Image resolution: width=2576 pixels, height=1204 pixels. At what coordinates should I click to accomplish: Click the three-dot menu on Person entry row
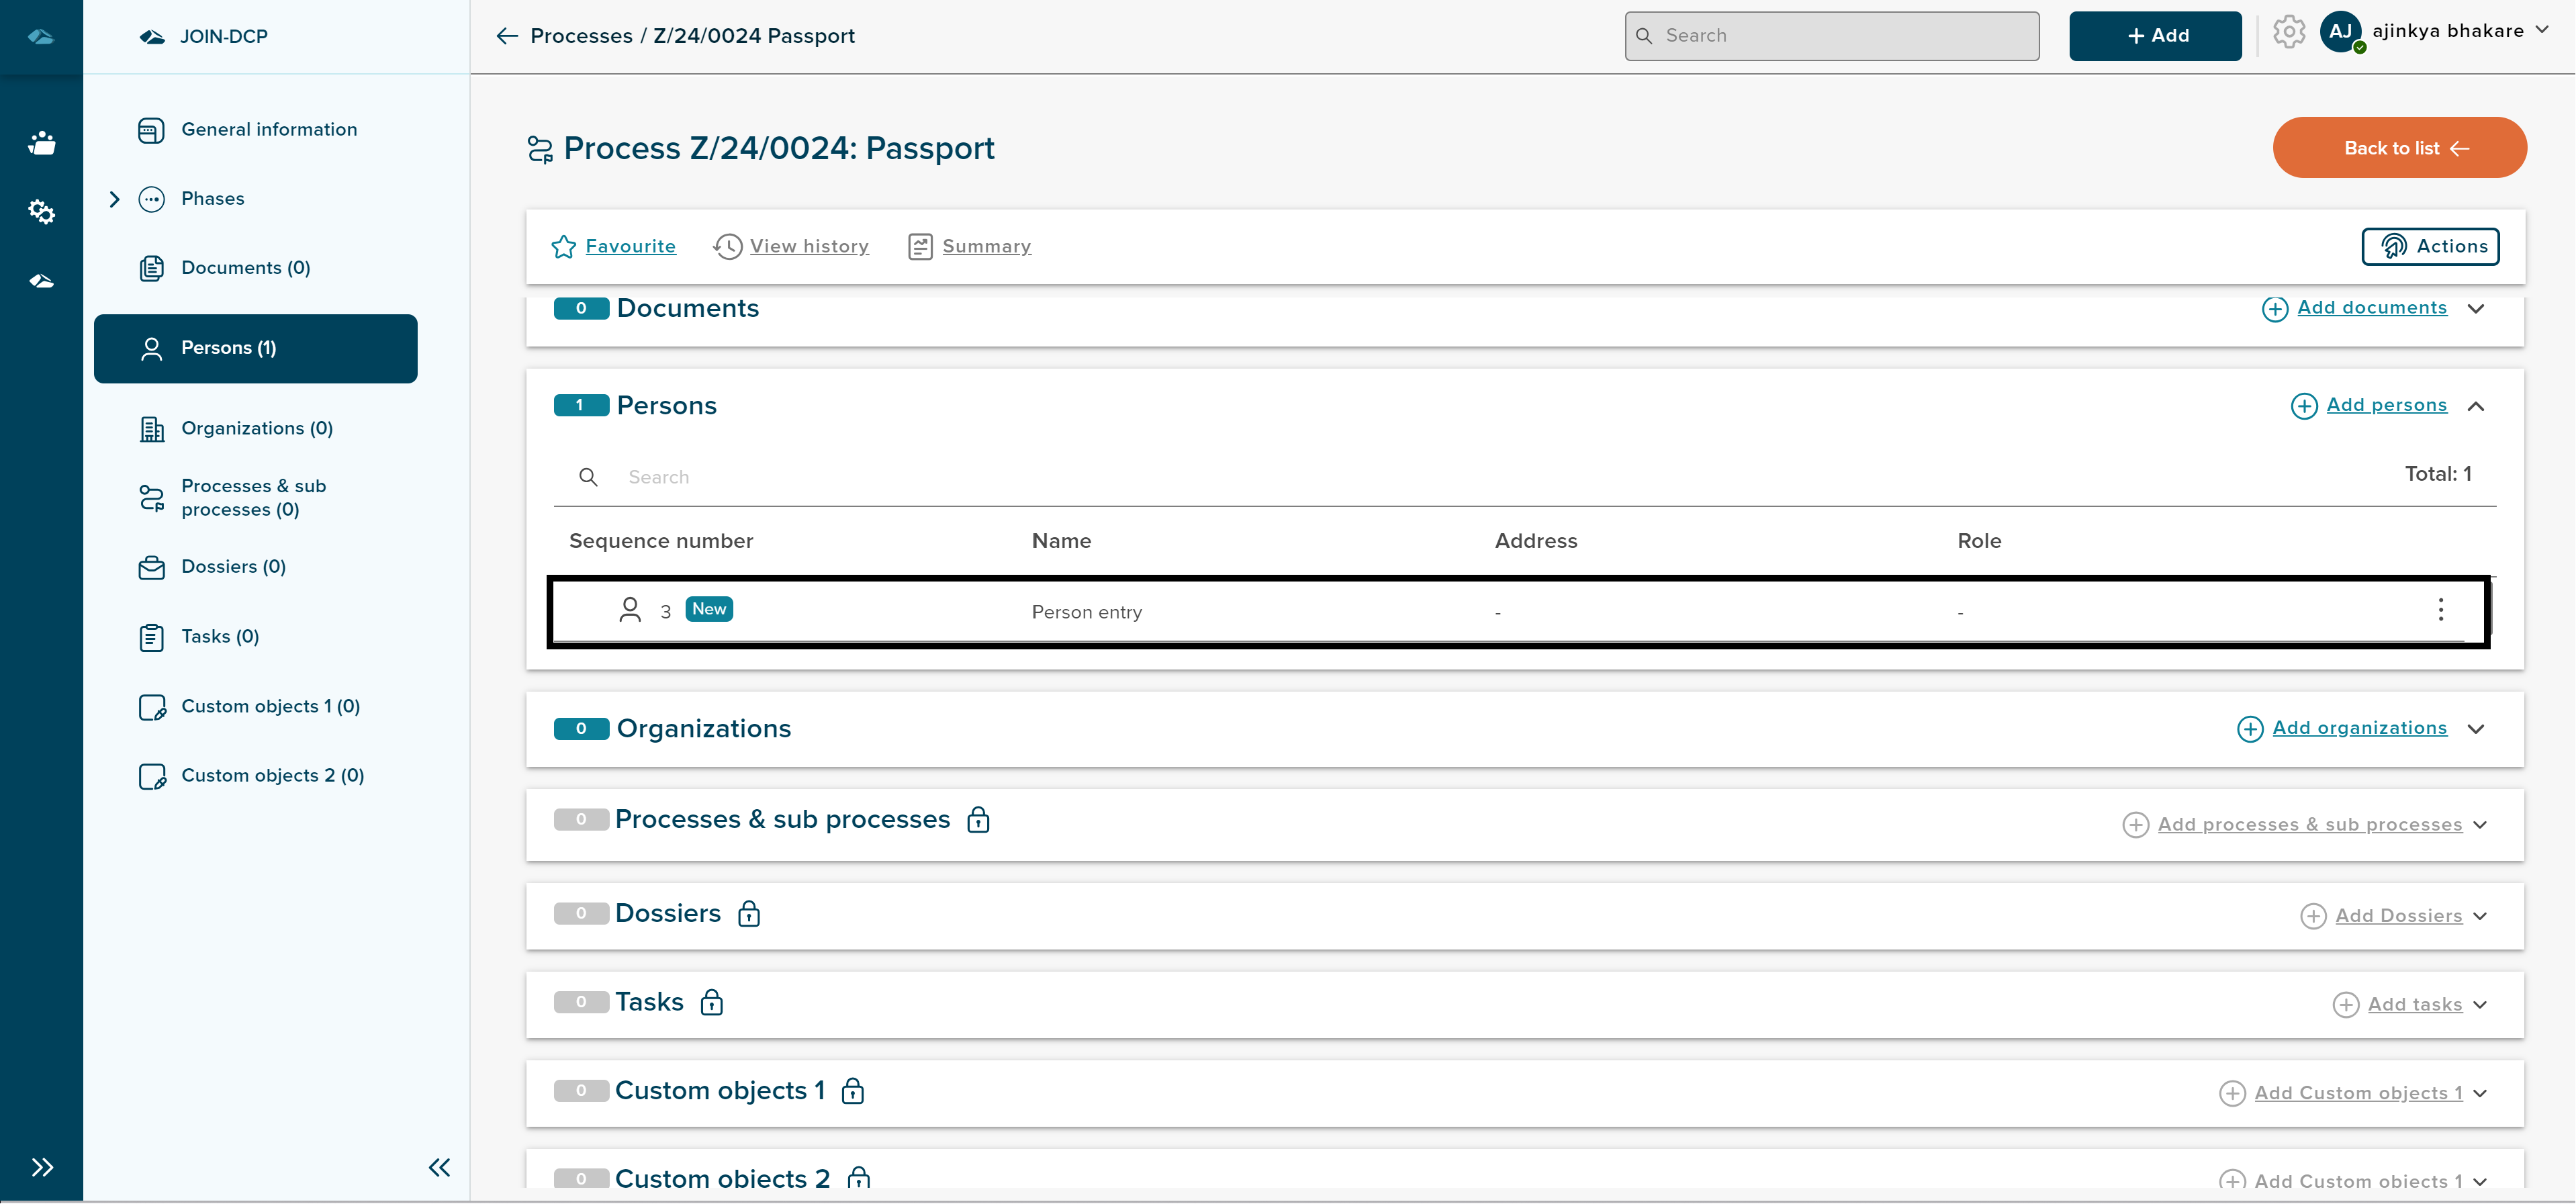(2440, 610)
